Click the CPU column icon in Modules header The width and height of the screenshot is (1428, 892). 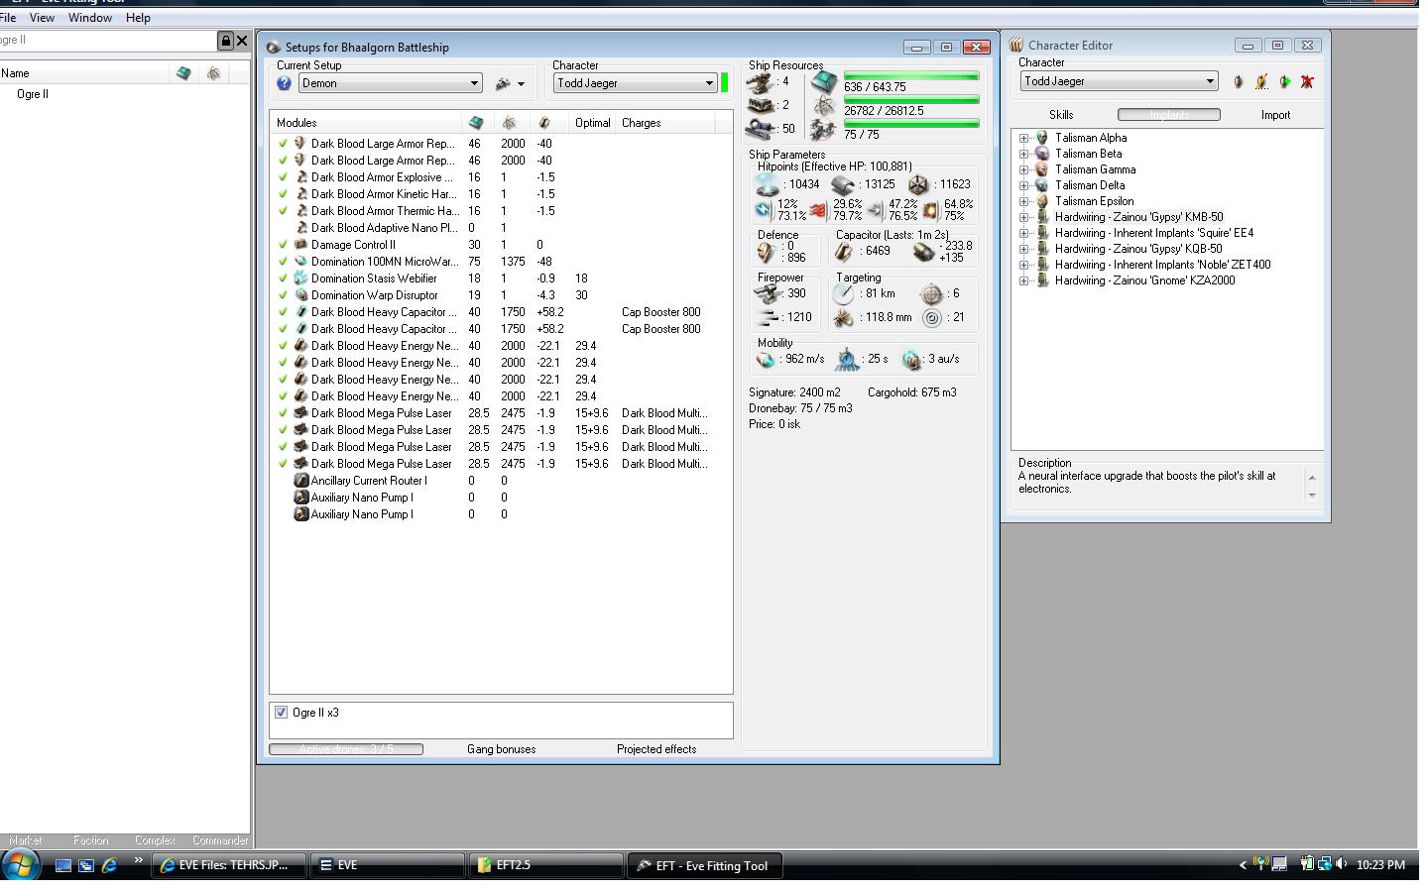tap(476, 123)
